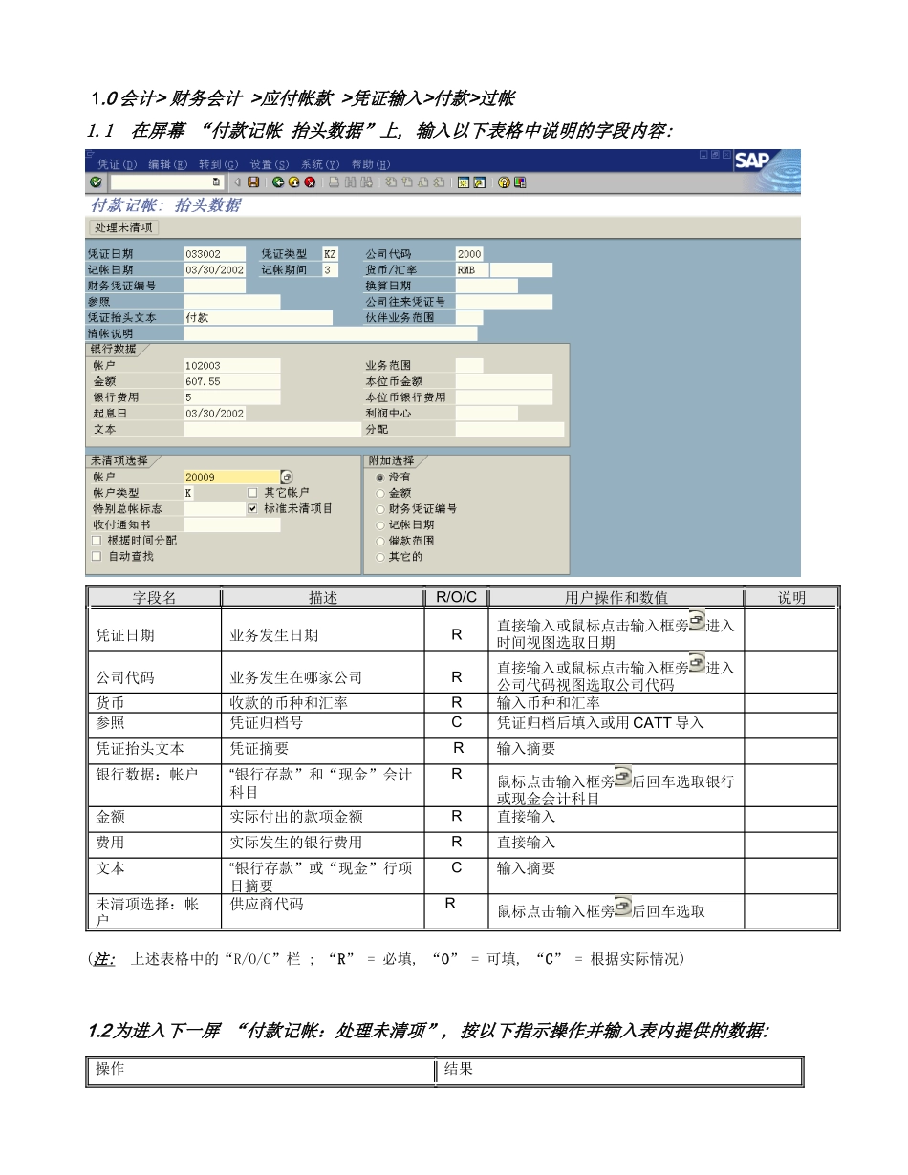Image resolution: width=908 pixels, height=1175 pixels.
Task: Click the 凭证日期 field containing 033002
Action: [214, 254]
